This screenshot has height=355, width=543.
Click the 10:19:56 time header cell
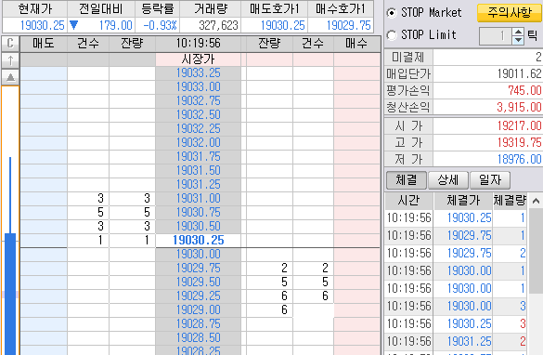pos(198,44)
